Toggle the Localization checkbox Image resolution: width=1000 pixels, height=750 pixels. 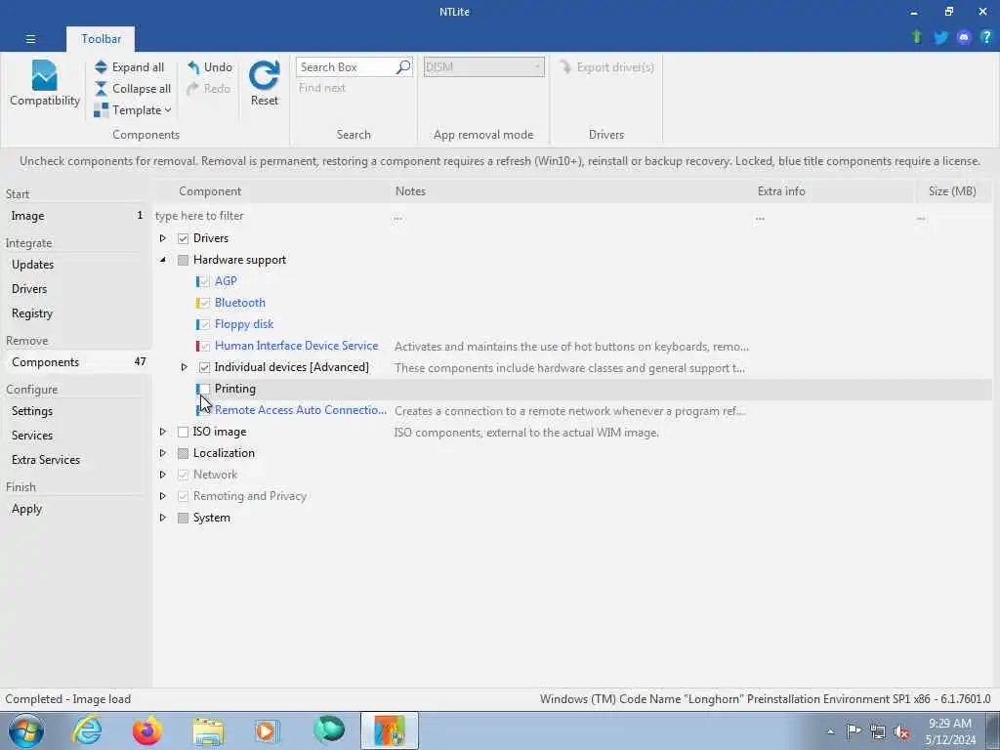(x=183, y=453)
